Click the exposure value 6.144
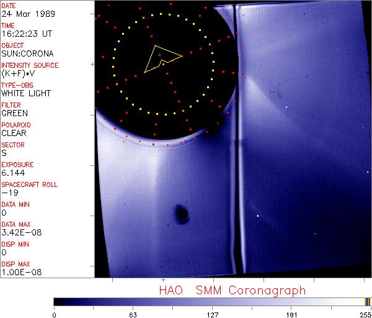372x318 pixels. 12,173
